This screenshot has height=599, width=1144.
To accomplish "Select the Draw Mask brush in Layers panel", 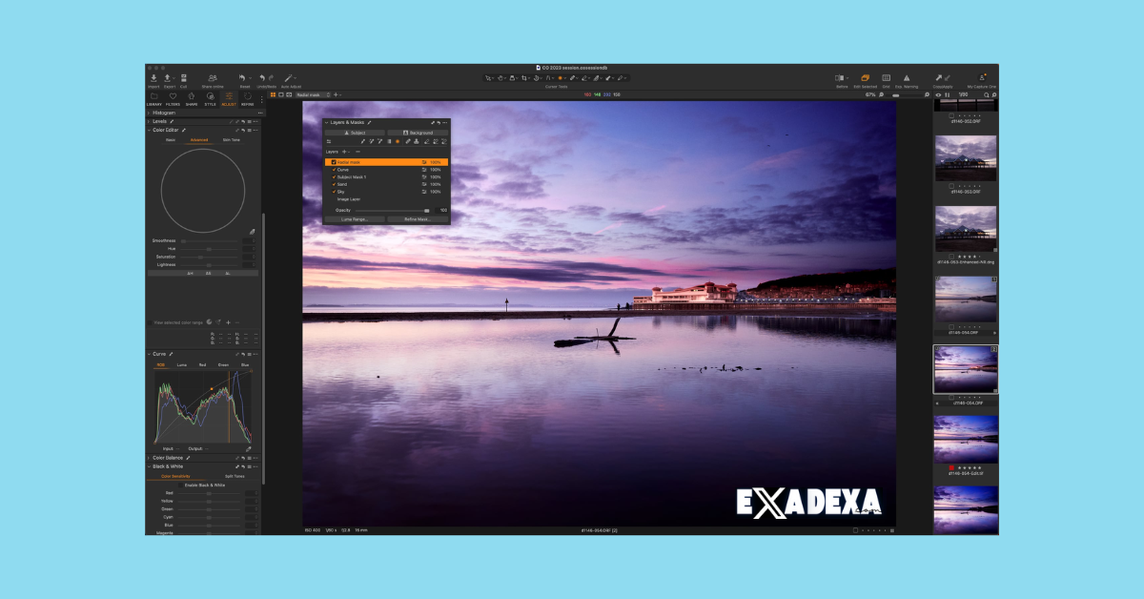I will pyautogui.click(x=407, y=141).
